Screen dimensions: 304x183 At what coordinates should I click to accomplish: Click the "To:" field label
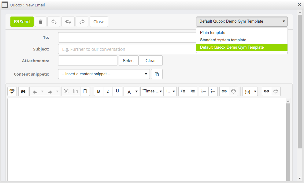pyautogui.click(x=46, y=37)
